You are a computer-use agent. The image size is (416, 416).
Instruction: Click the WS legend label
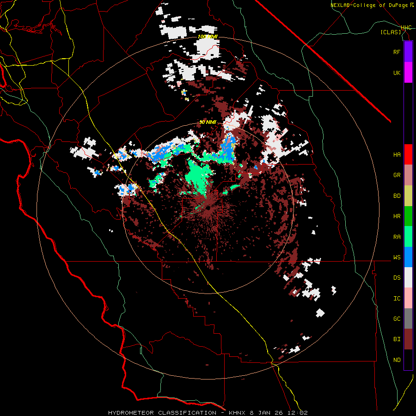tap(397, 257)
